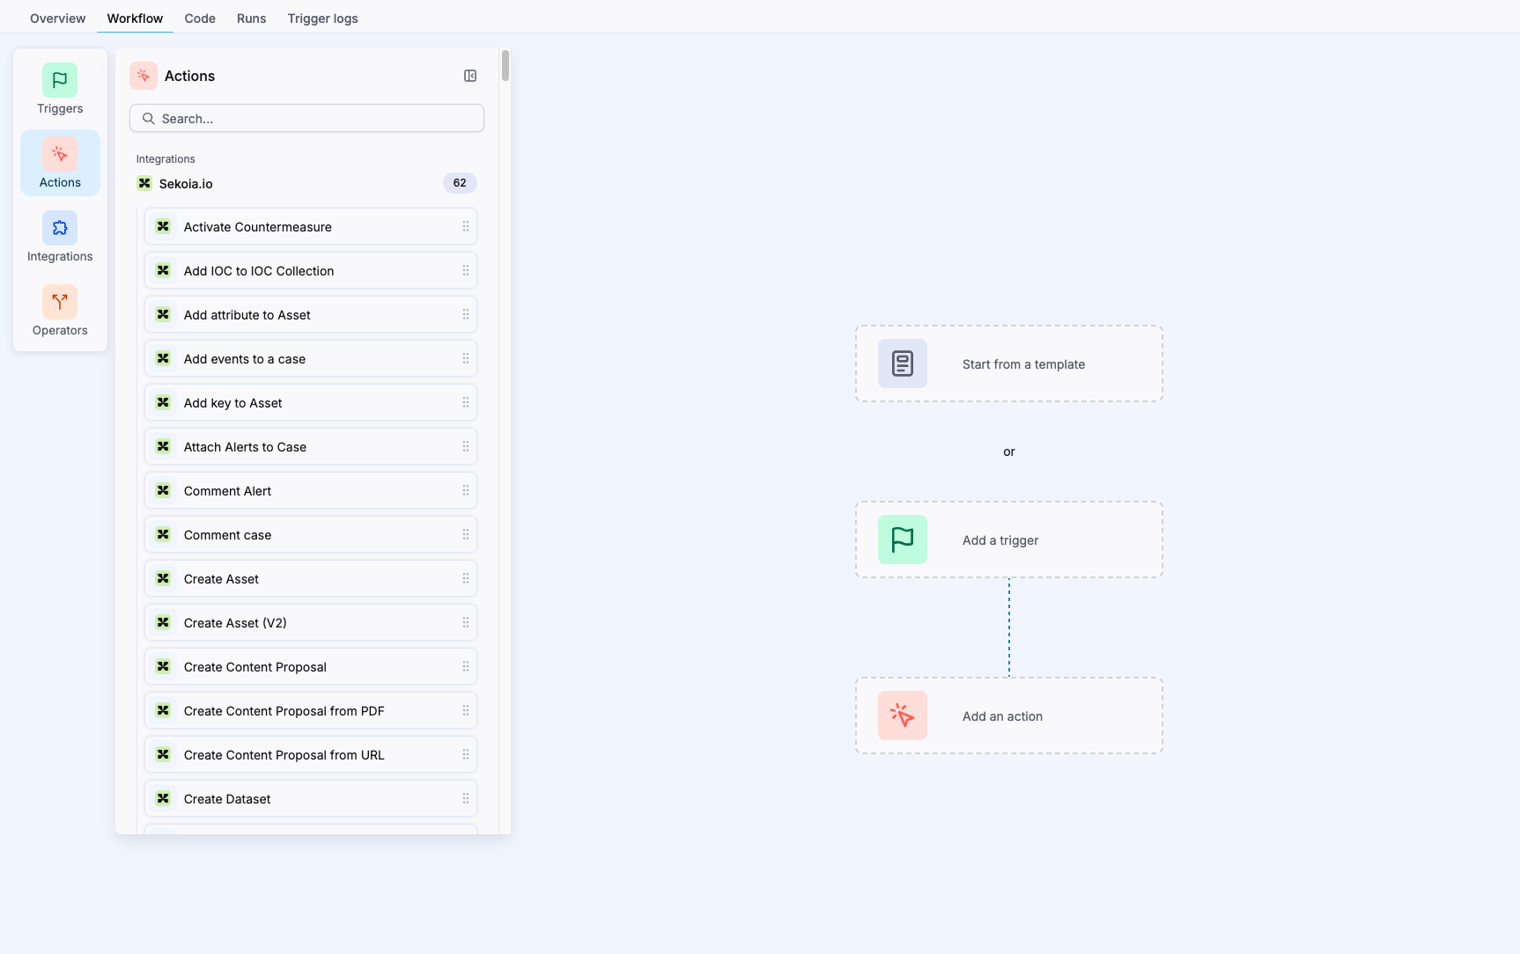Collapse the Actions panel with toggle icon
1520x954 pixels.
pyautogui.click(x=470, y=77)
